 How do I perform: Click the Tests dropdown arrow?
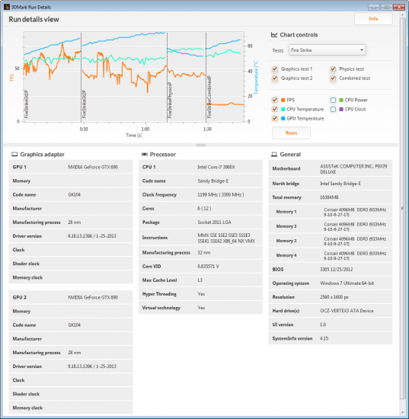[362, 50]
